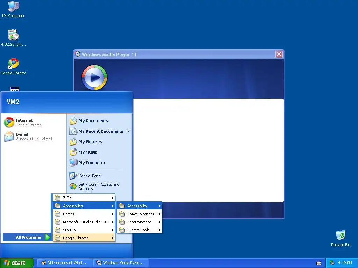Click All Programs button
Image resolution: width=358 pixels, height=268 pixels.
click(27, 237)
